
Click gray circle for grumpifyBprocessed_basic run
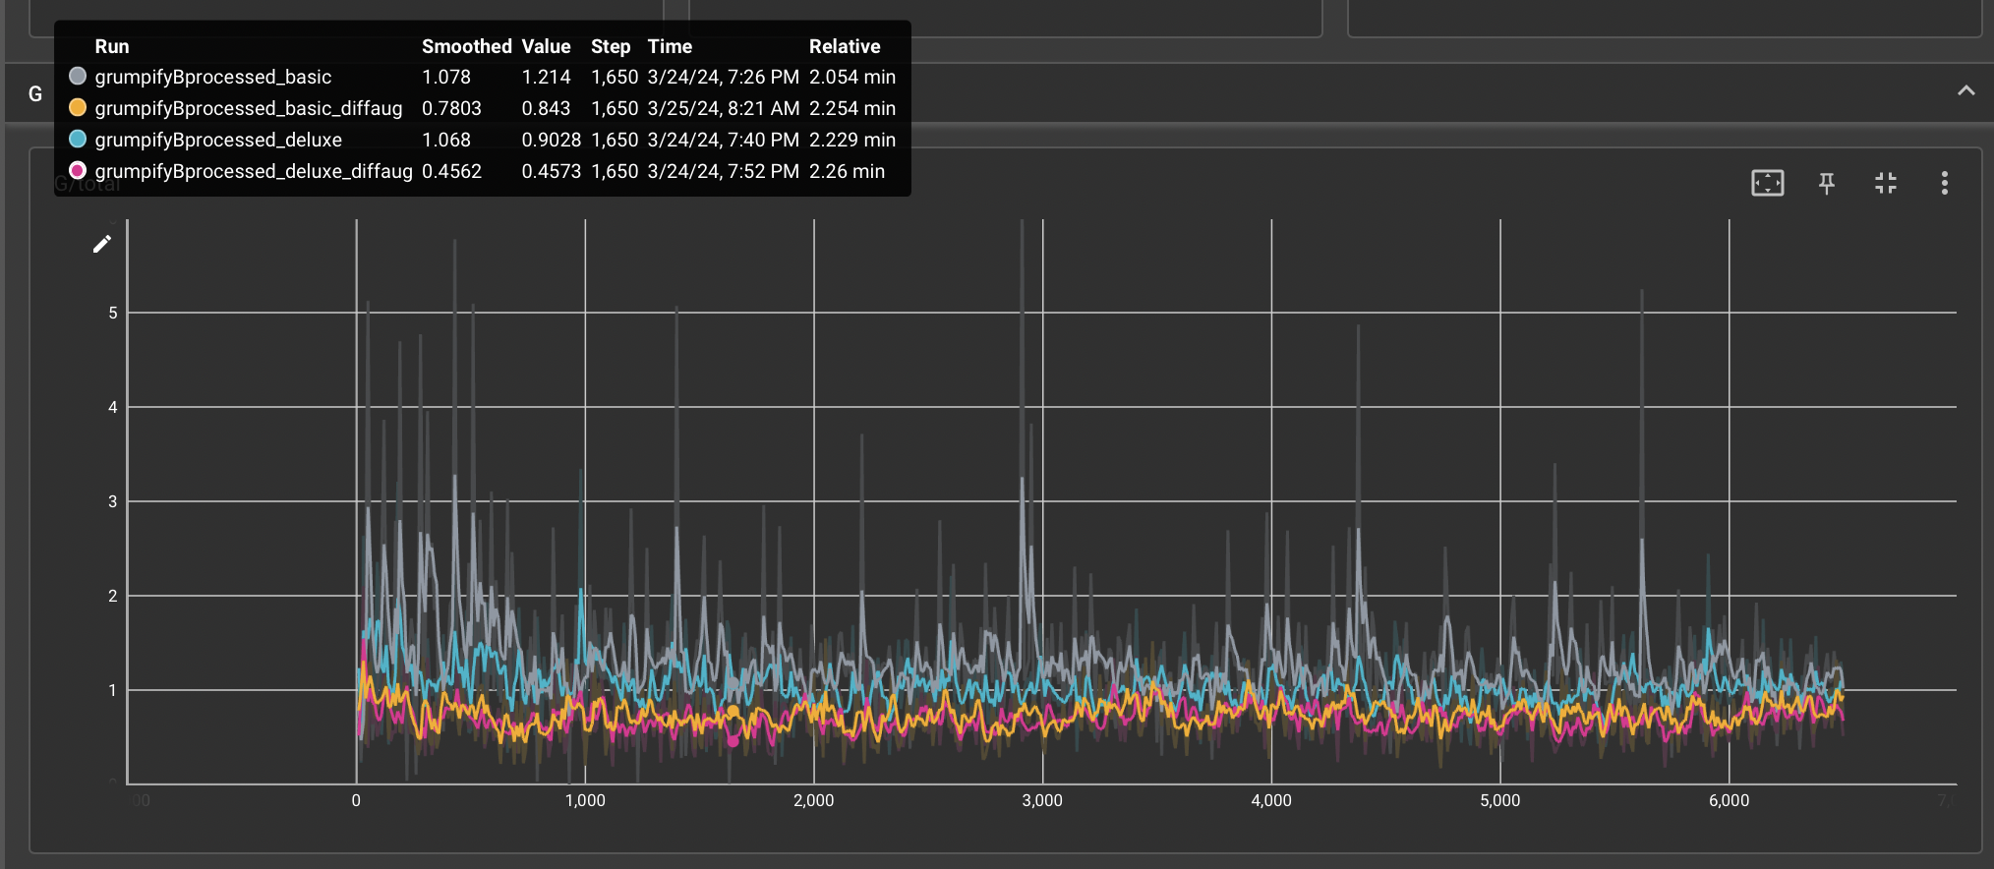pyautogui.click(x=78, y=76)
